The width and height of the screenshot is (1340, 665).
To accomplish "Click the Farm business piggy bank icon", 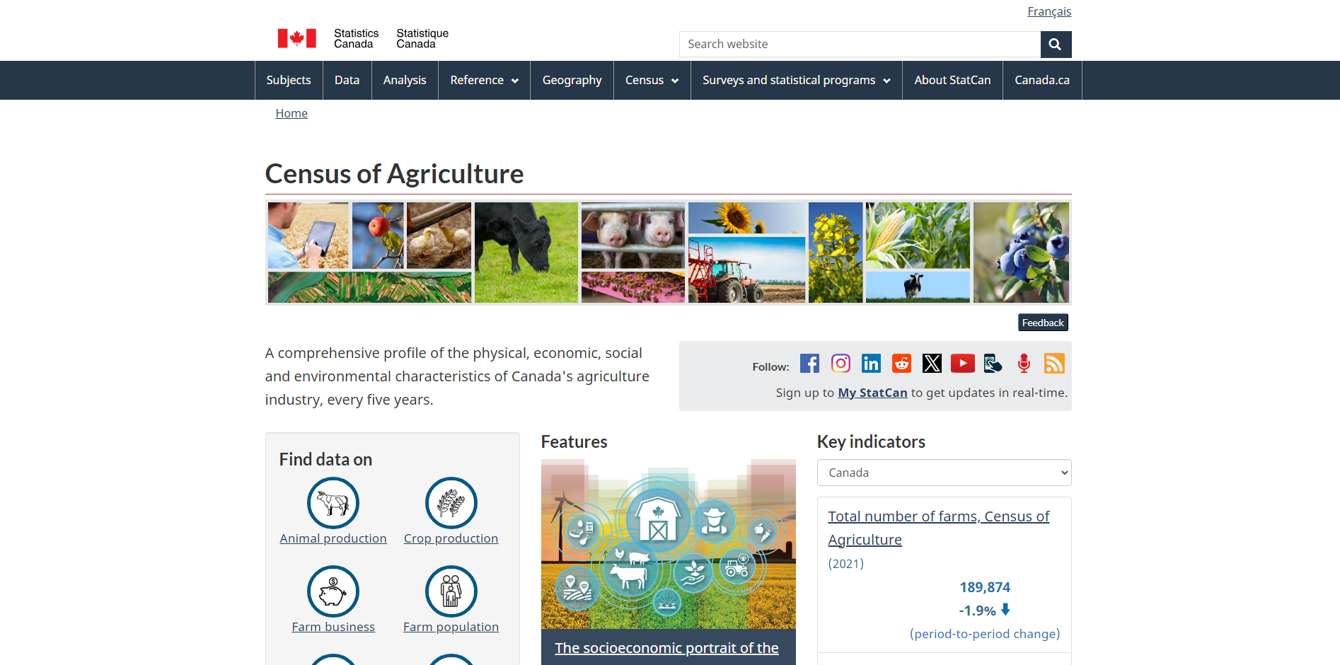I will coord(333,591).
